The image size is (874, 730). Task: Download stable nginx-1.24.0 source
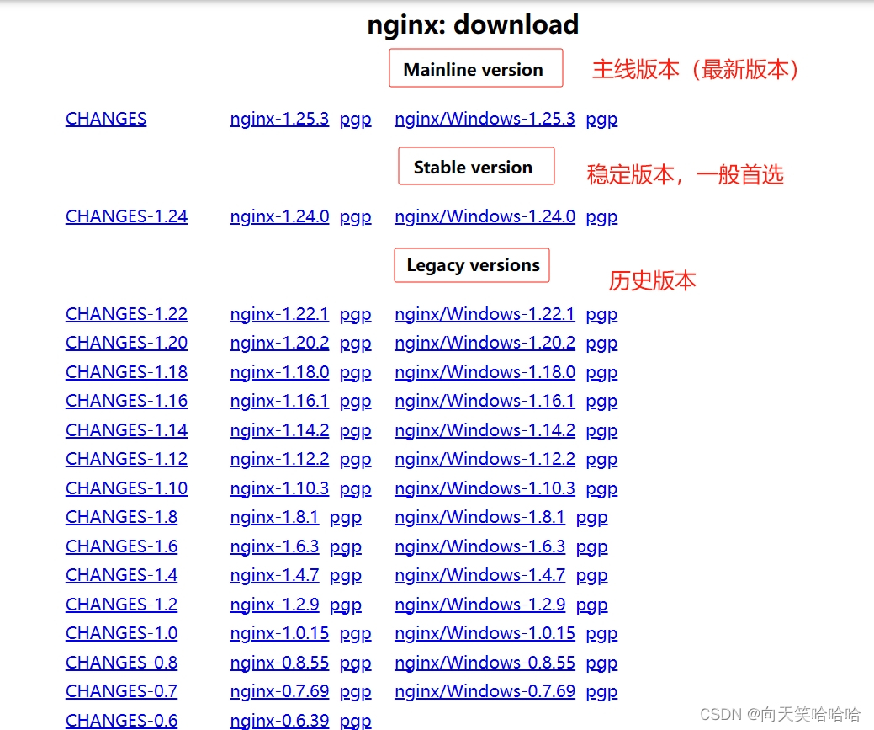pyautogui.click(x=279, y=216)
